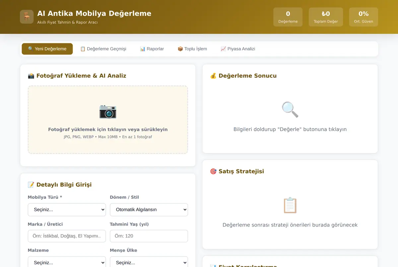Viewport: 398px width, 267px height.
Task: Focus the Tahmini Yaş input field
Action: point(149,236)
